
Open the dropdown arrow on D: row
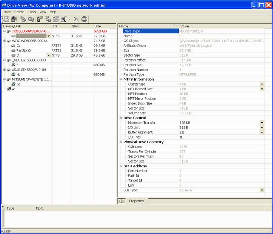click(x=49, y=56)
